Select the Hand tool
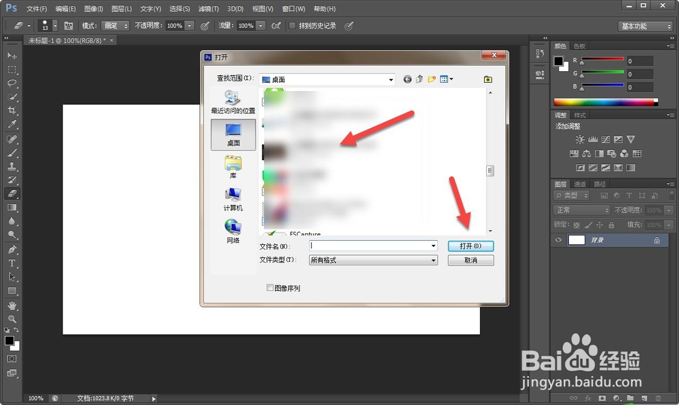The width and height of the screenshot is (679, 405). pos(12,305)
